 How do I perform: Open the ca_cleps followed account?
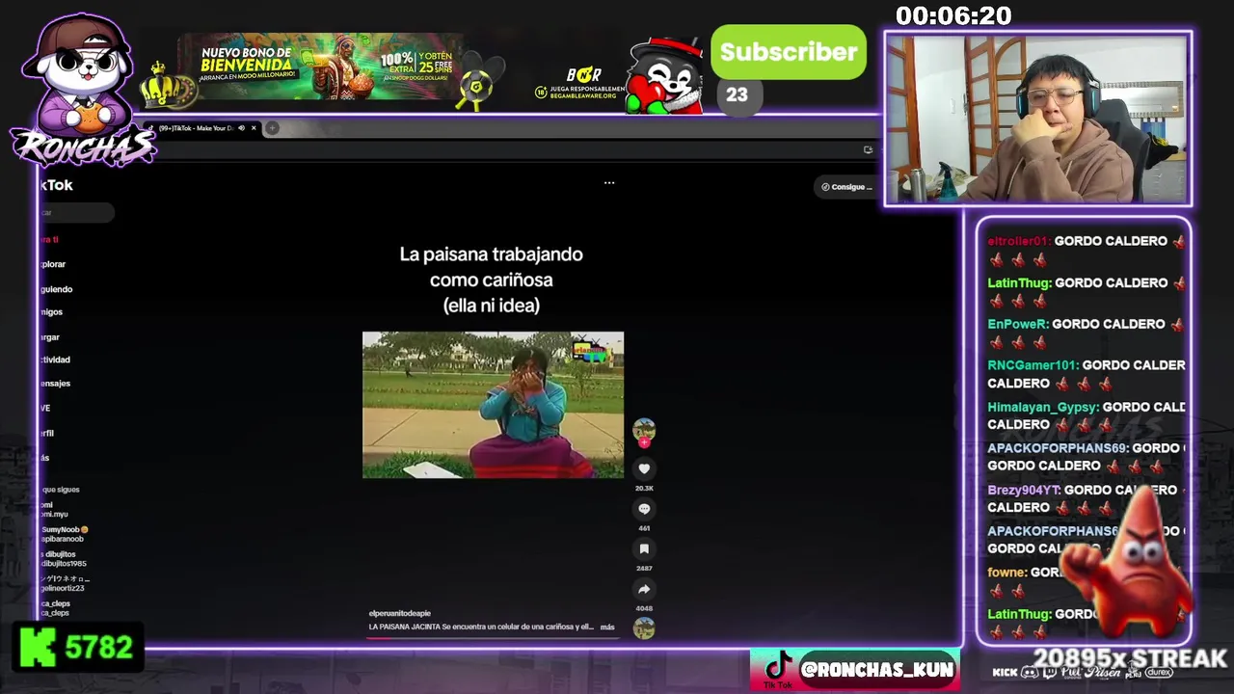tap(55, 608)
